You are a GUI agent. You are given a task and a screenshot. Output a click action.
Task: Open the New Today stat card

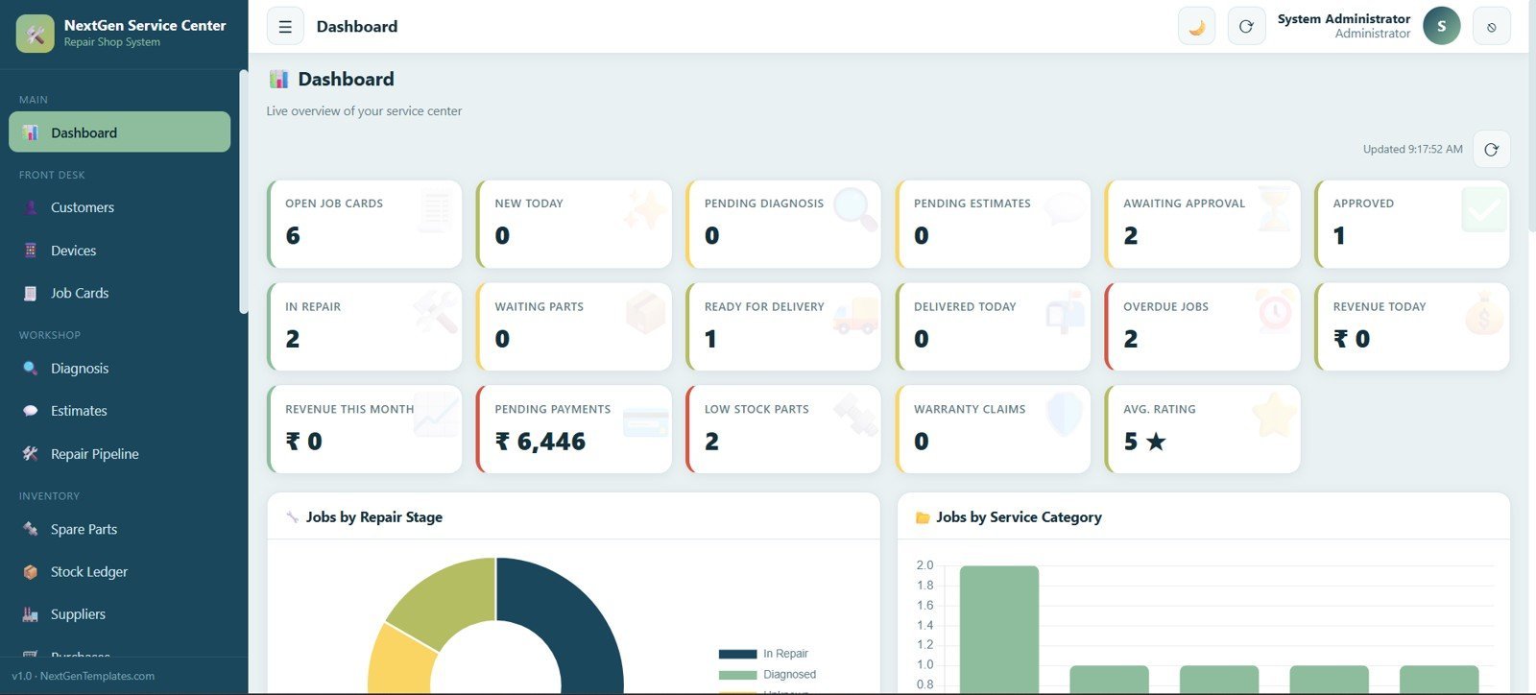pos(574,224)
